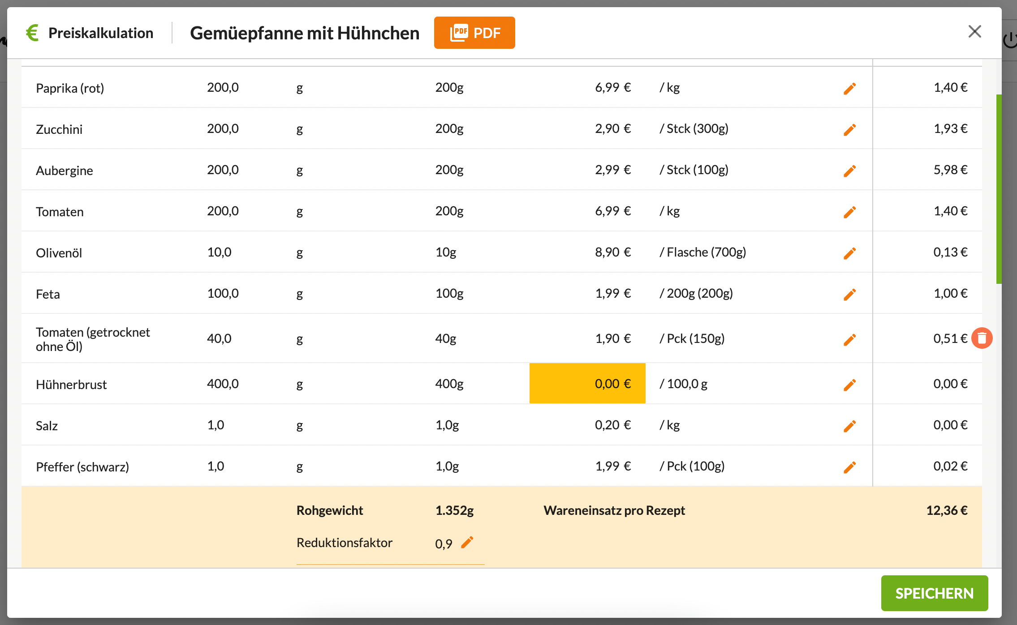This screenshot has width=1017, height=625.
Task: Click the Salz price 0,20 €
Action: pos(613,425)
